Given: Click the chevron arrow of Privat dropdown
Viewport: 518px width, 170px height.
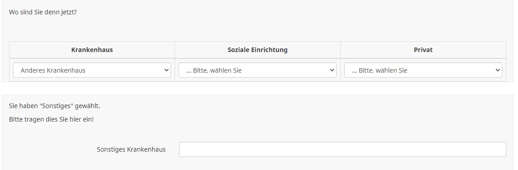Looking at the screenshot, I should tap(497, 70).
